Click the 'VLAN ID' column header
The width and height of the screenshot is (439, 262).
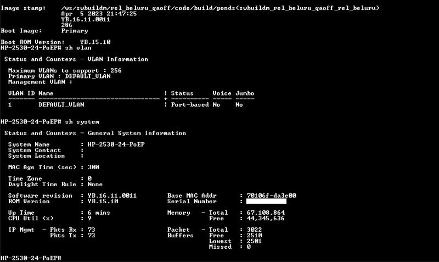(21, 93)
